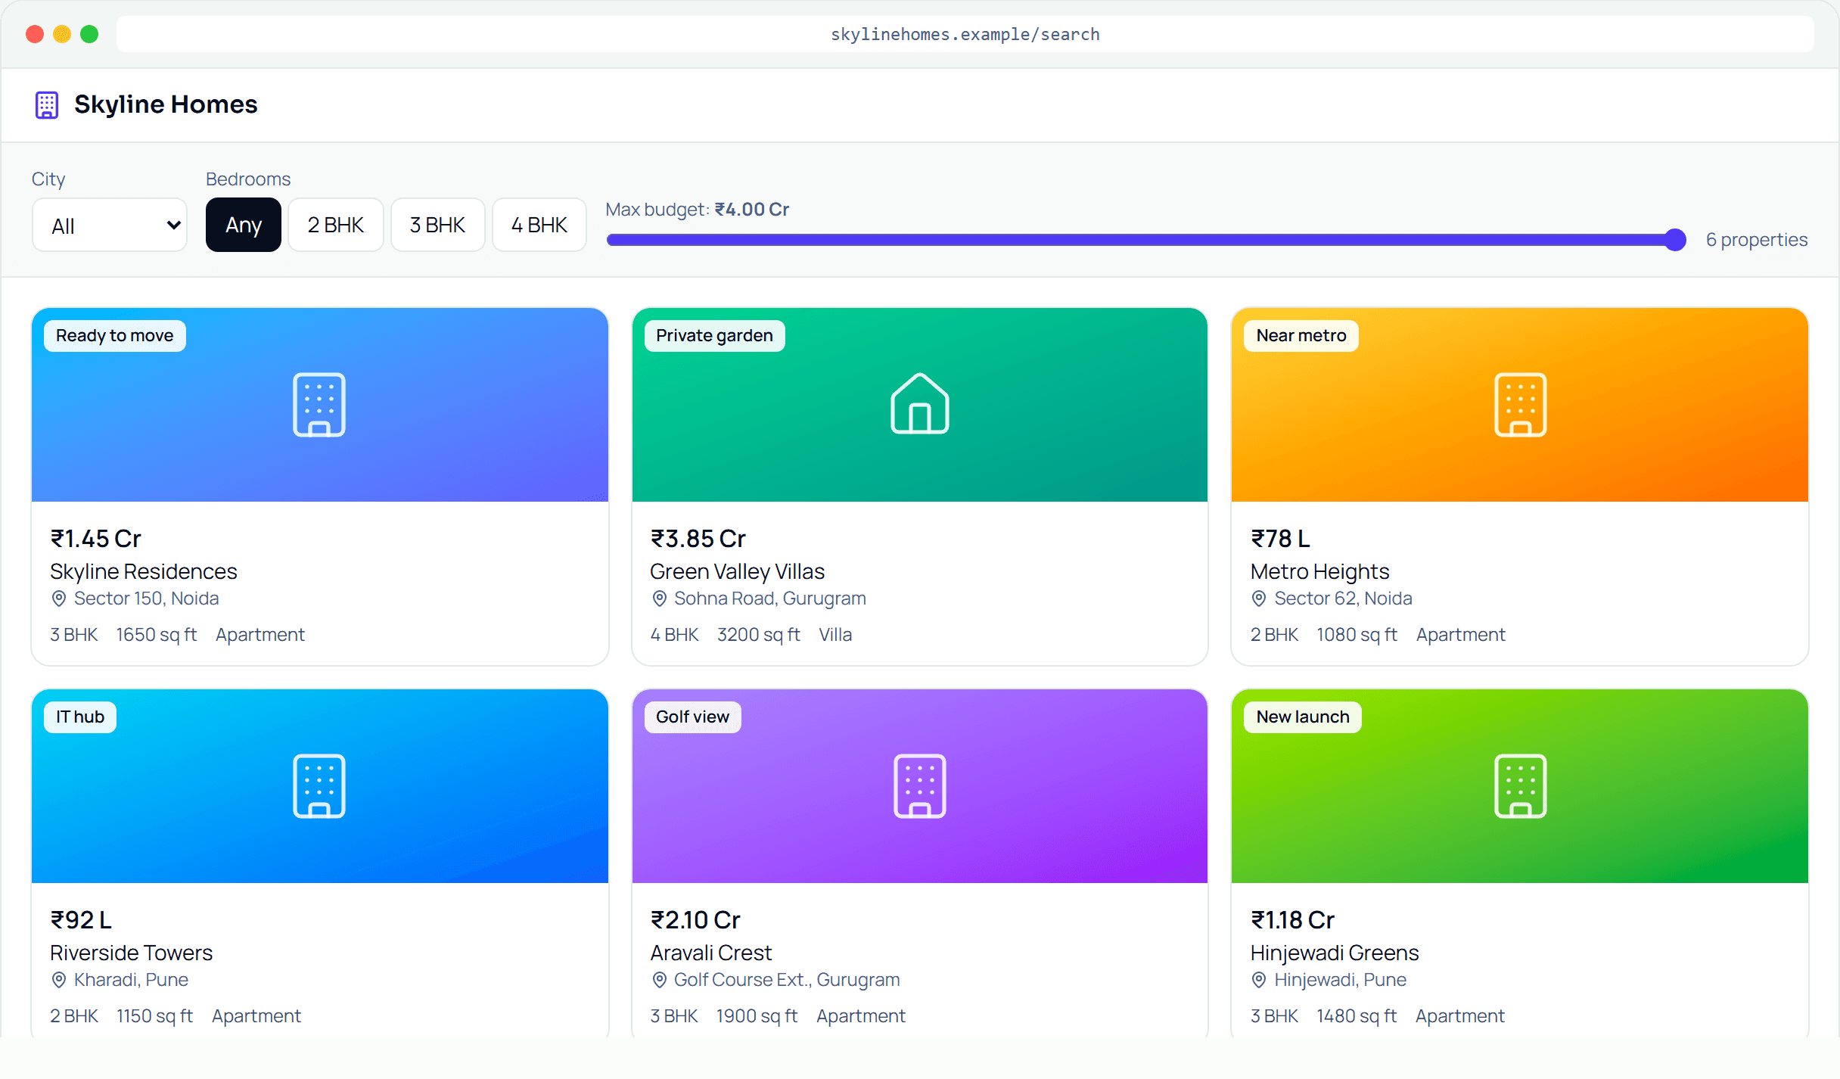Open the City dropdown set to All
This screenshot has width=1840, height=1079.
[110, 225]
